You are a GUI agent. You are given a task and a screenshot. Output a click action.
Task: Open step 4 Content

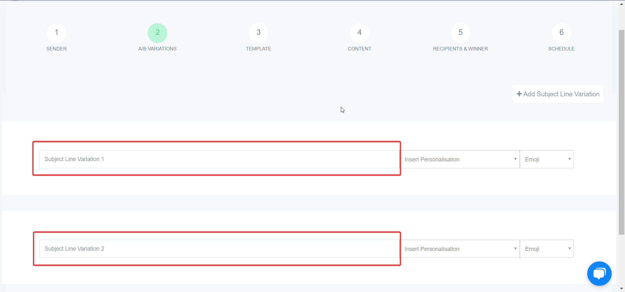tap(359, 33)
